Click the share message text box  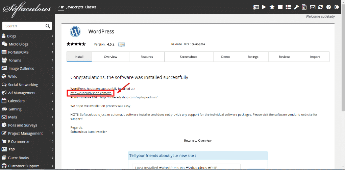point(187,167)
